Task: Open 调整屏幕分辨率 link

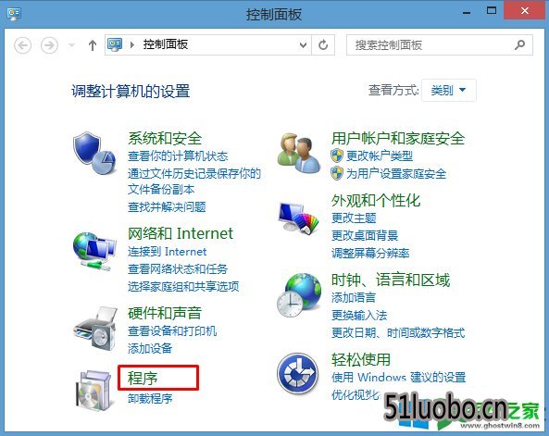Action: coord(370,253)
